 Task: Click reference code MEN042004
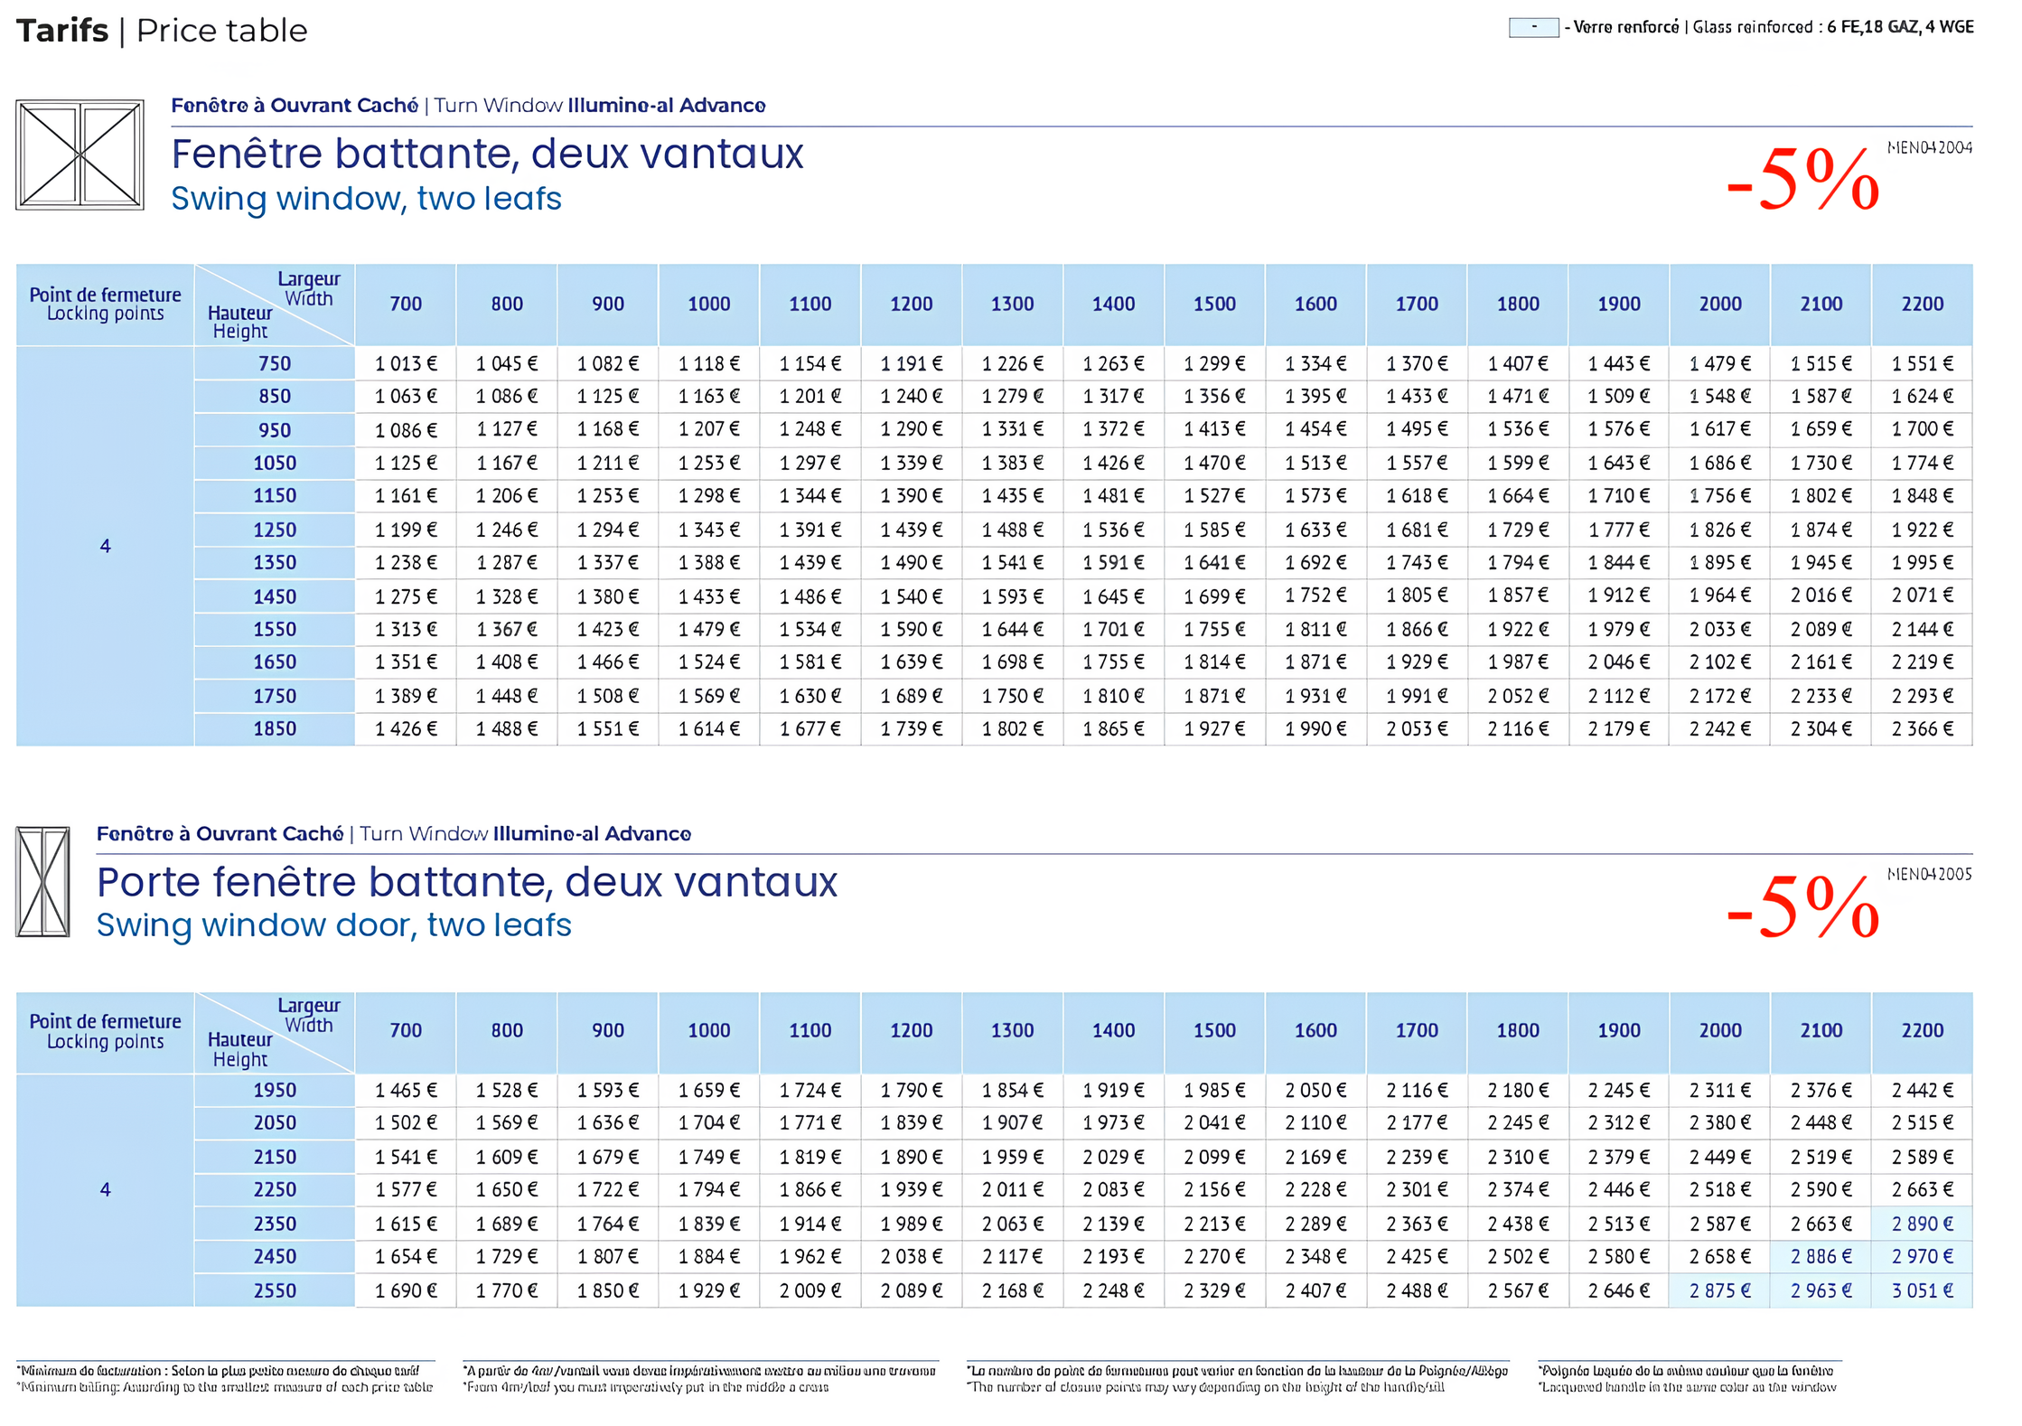1929,147
